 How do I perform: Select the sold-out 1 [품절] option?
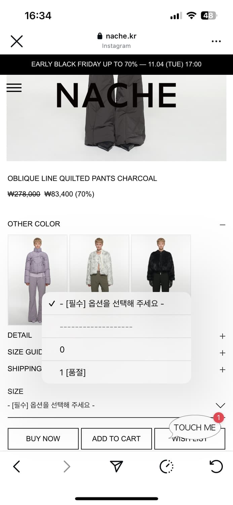(x=116, y=372)
